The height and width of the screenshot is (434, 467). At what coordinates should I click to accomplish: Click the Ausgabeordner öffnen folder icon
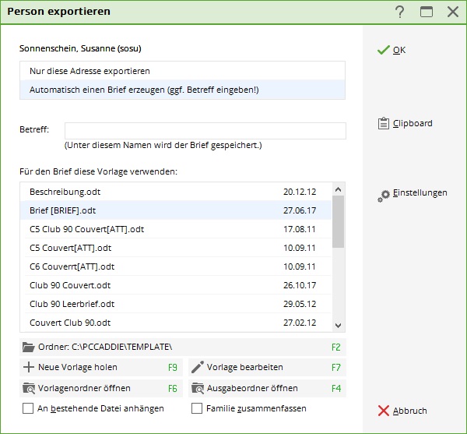197,387
